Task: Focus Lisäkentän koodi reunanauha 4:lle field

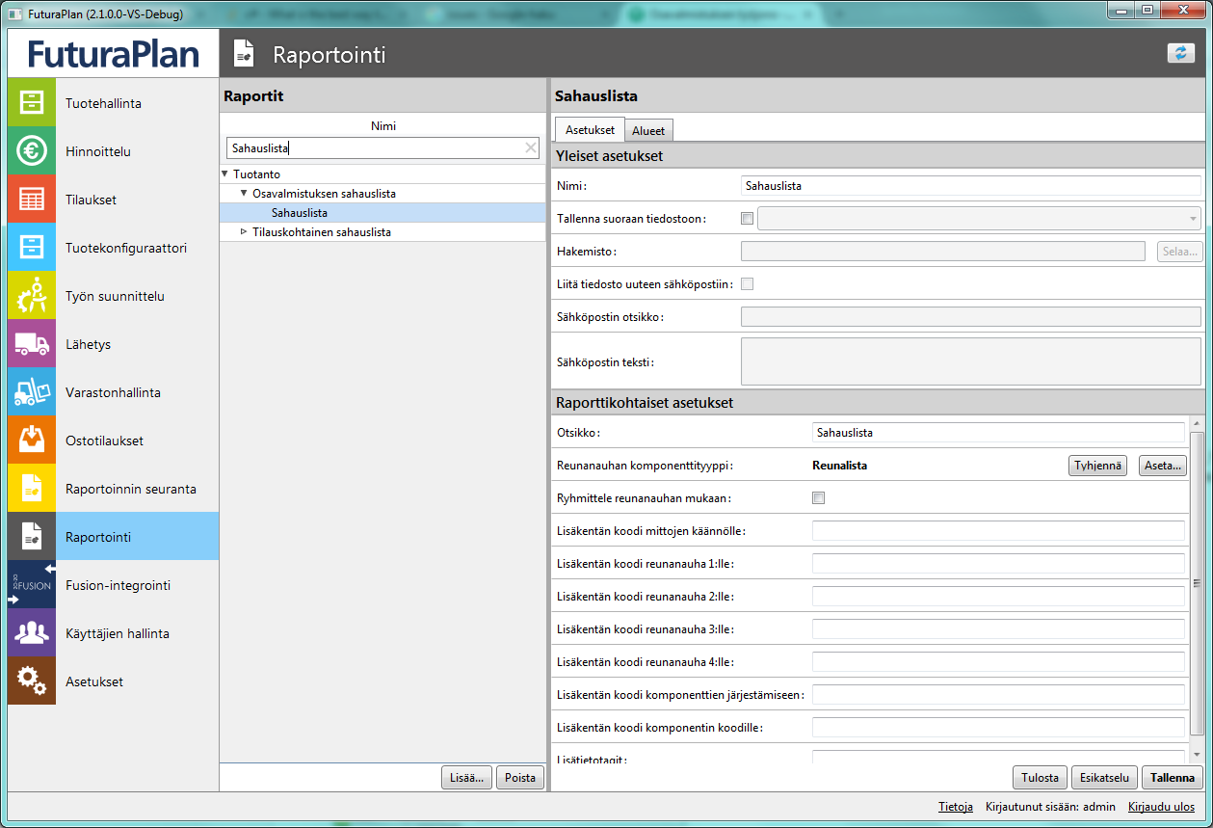Action: pos(998,662)
